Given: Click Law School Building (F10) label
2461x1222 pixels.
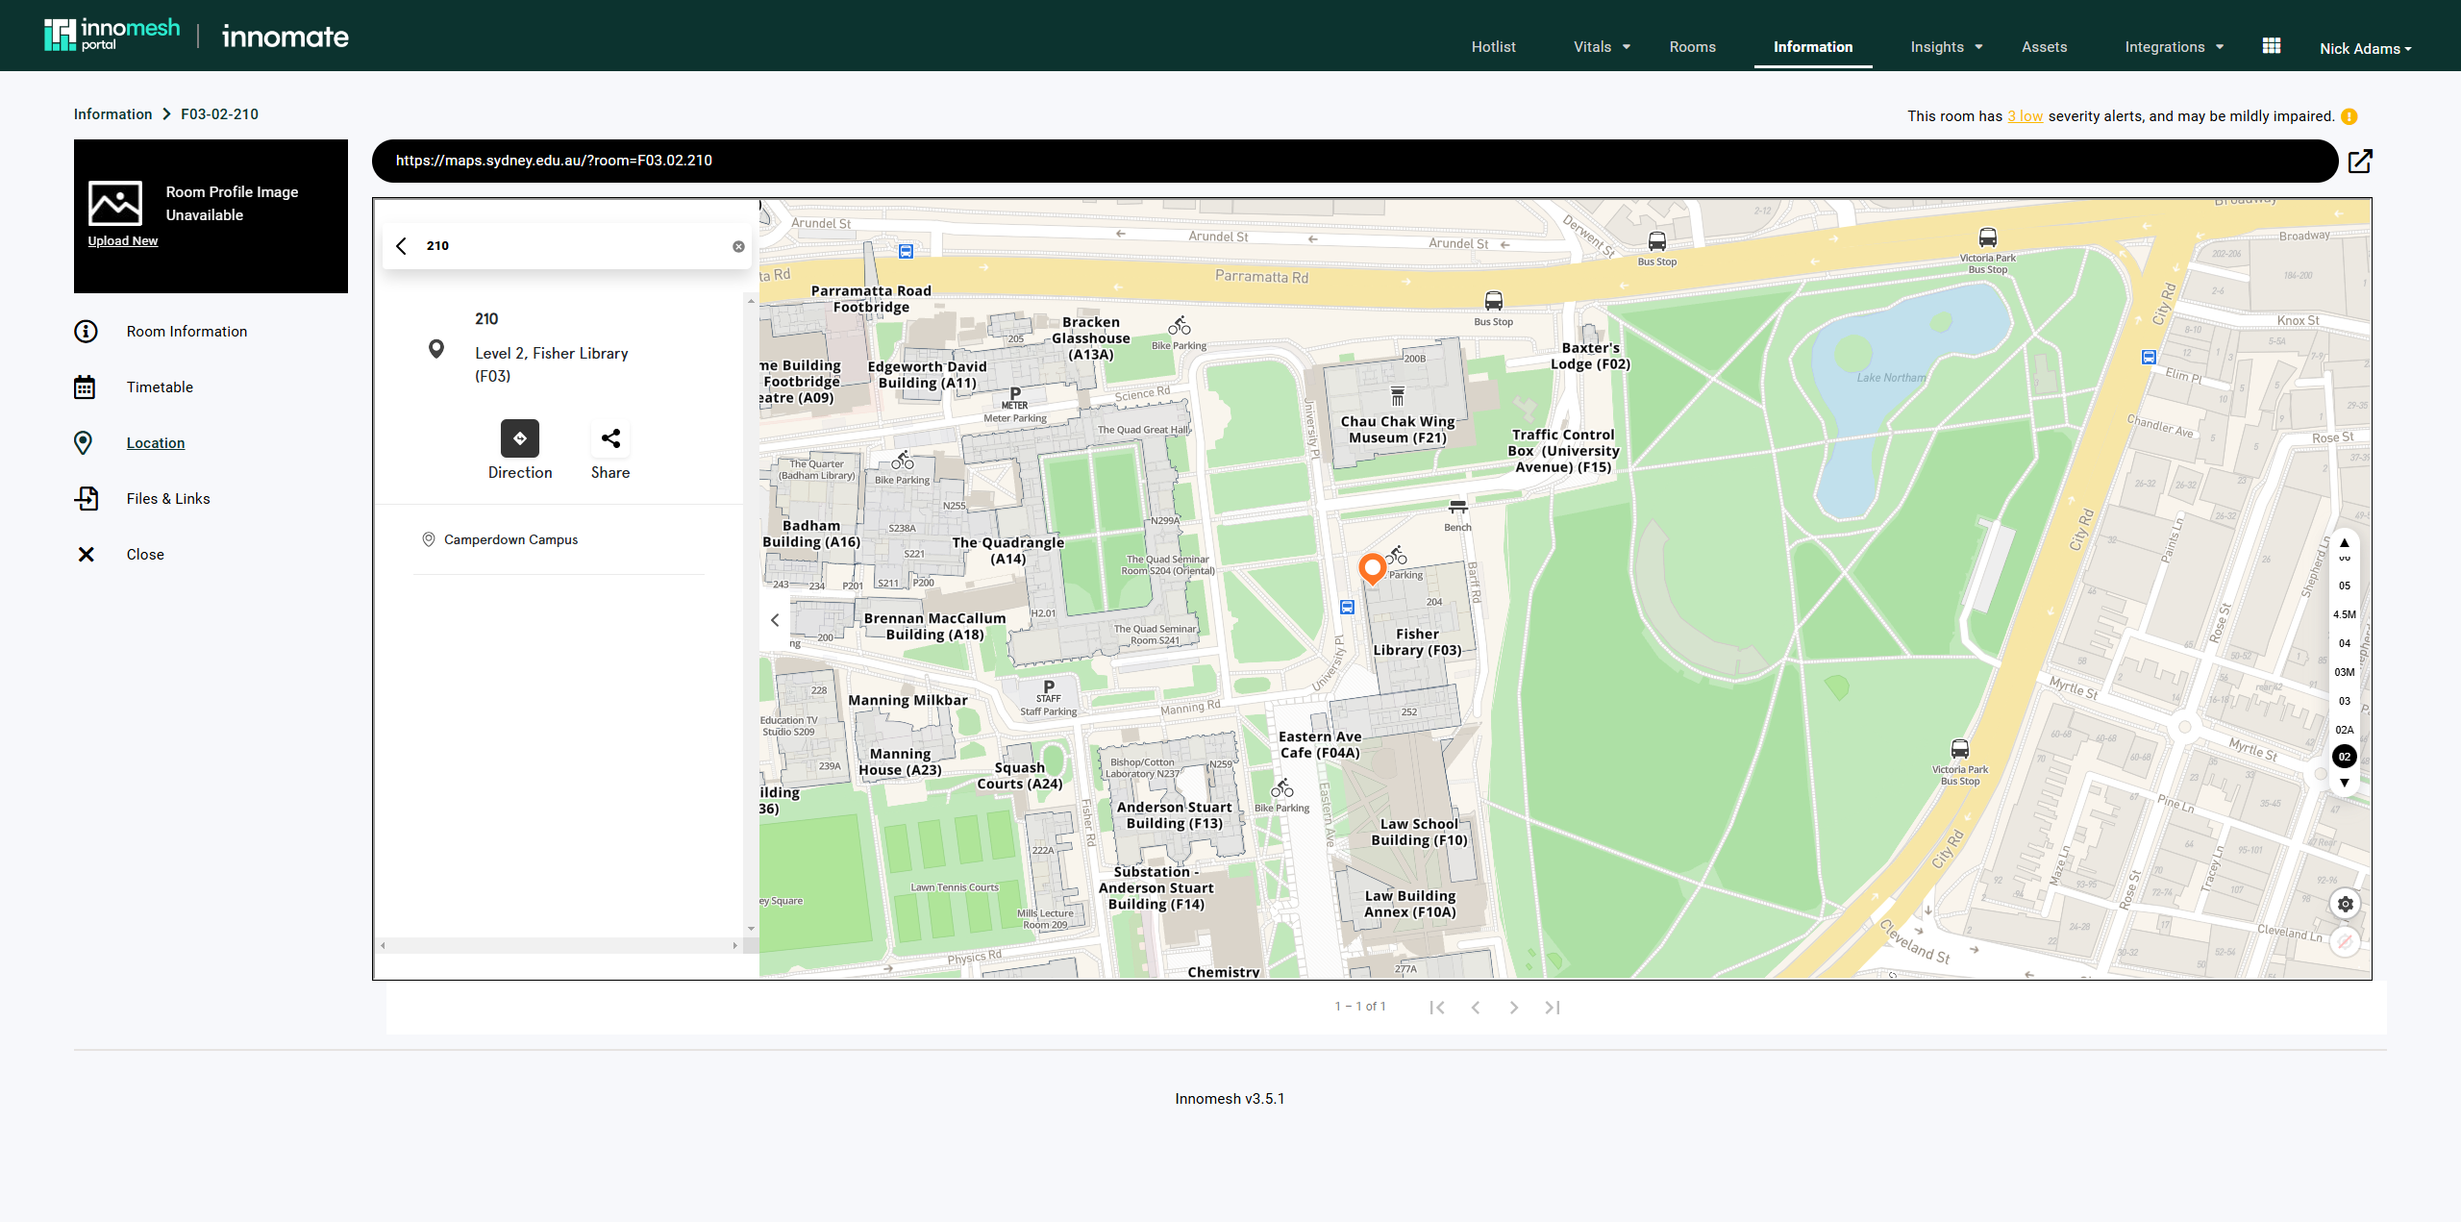Looking at the screenshot, I should 1419,833.
